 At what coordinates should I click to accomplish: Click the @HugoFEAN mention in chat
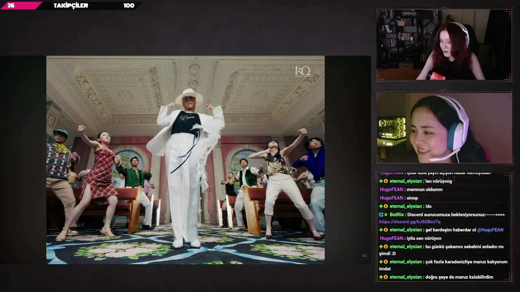coord(490,230)
